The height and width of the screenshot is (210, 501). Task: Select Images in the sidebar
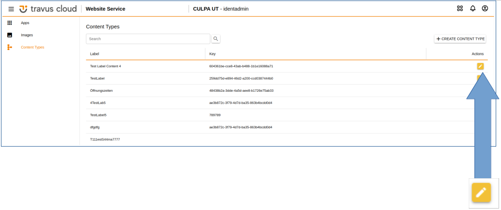(26, 35)
